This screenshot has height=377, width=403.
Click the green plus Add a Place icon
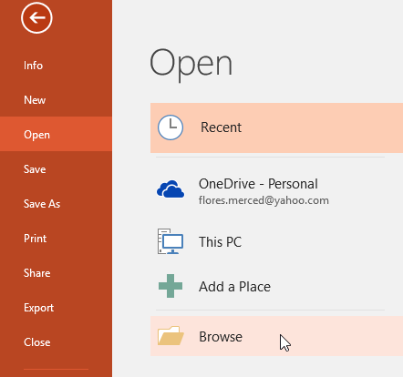coord(170,286)
